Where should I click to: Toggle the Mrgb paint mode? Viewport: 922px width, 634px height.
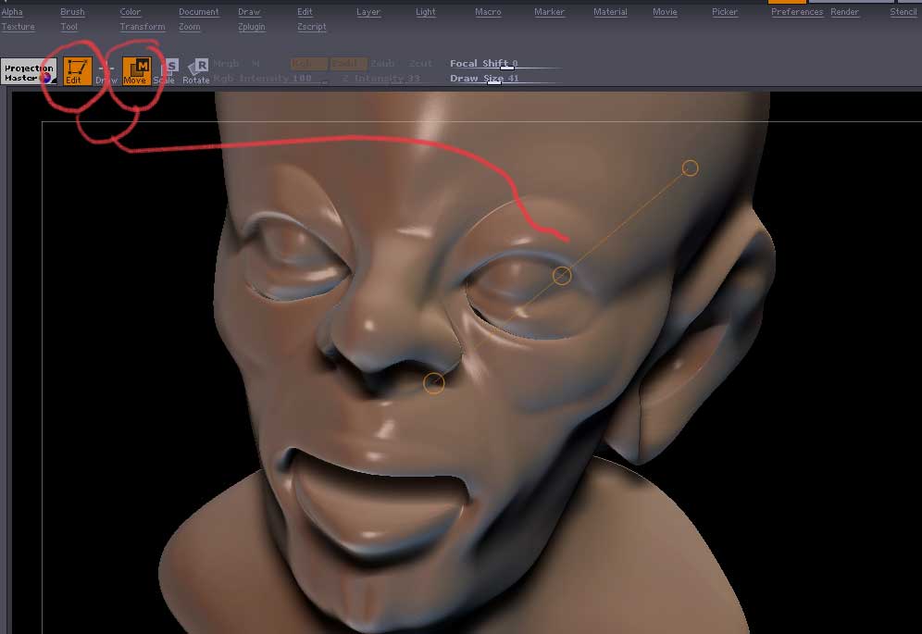[x=226, y=63]
